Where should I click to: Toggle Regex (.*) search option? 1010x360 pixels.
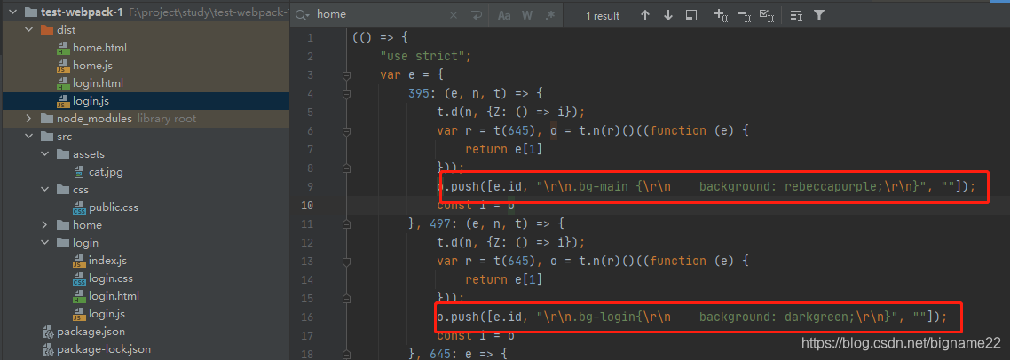click(x=549, y=15)
